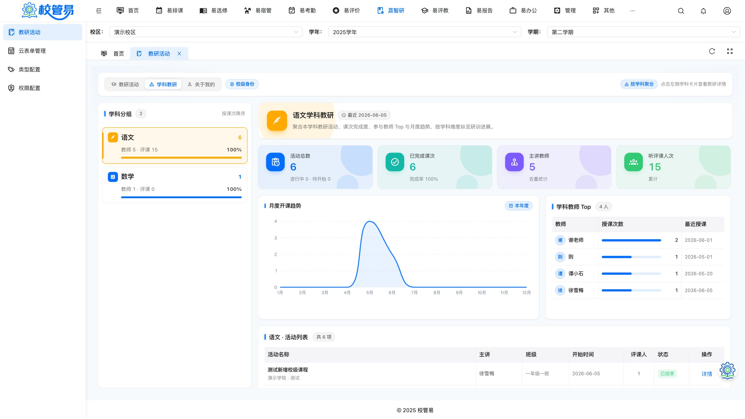Switch to the 首页 page tab
The image size is (745, 419).
click(x=113, y=54)
